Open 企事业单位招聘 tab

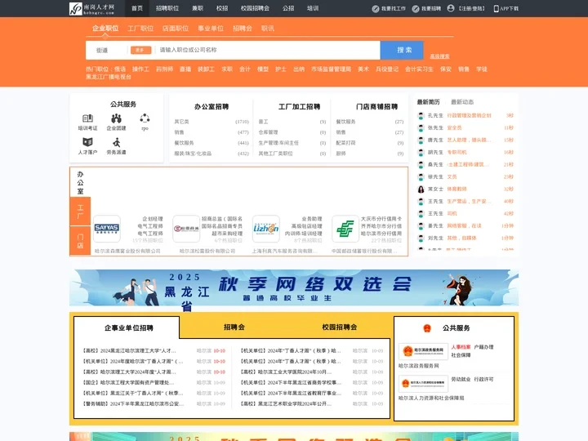click(x=129, y=327)
